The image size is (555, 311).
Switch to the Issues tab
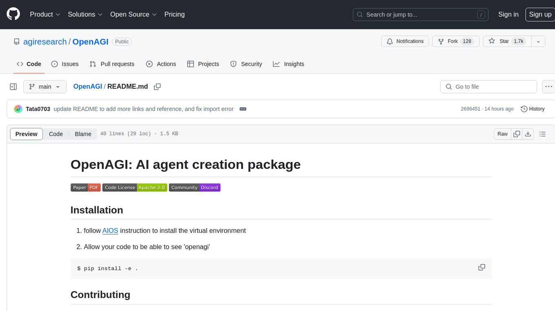pos(65,64)
